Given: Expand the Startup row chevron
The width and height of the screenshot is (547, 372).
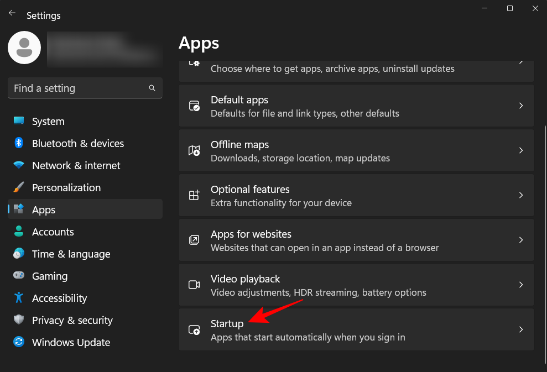Looking at the screenshot, I should coord(520,329).
